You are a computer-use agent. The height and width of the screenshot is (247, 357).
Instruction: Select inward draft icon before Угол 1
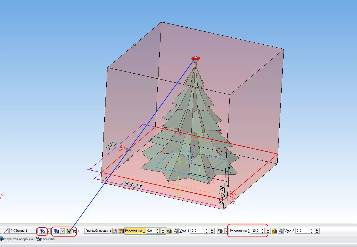tap(176, 231)
